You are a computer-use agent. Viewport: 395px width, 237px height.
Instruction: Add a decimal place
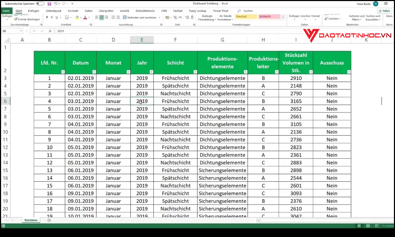[x=187, y=17]
